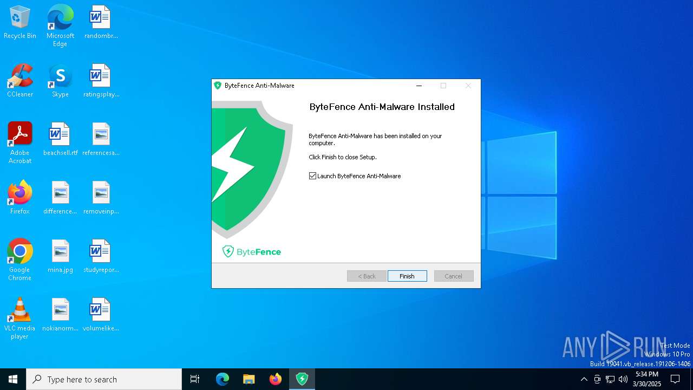This screenshot has height=390, width=693.
Task: Minimize the ByteFence installer window
Action: (419, 86)
